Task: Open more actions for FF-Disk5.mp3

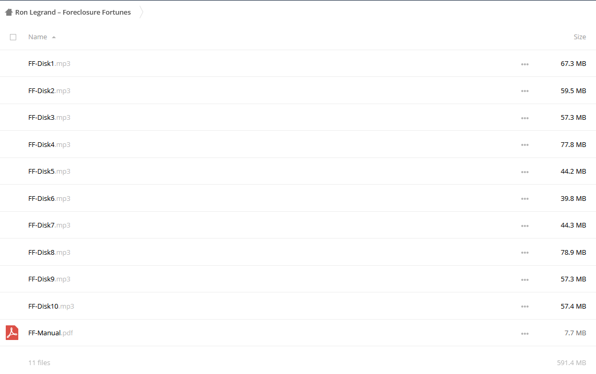Action: tap(525, 172)
